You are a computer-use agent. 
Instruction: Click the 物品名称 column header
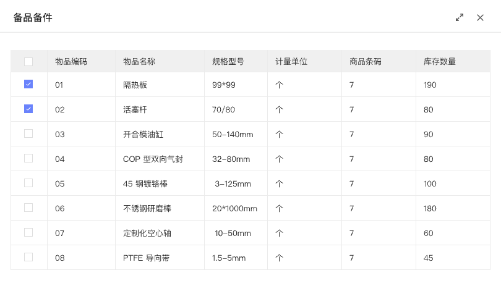[139, 62]
